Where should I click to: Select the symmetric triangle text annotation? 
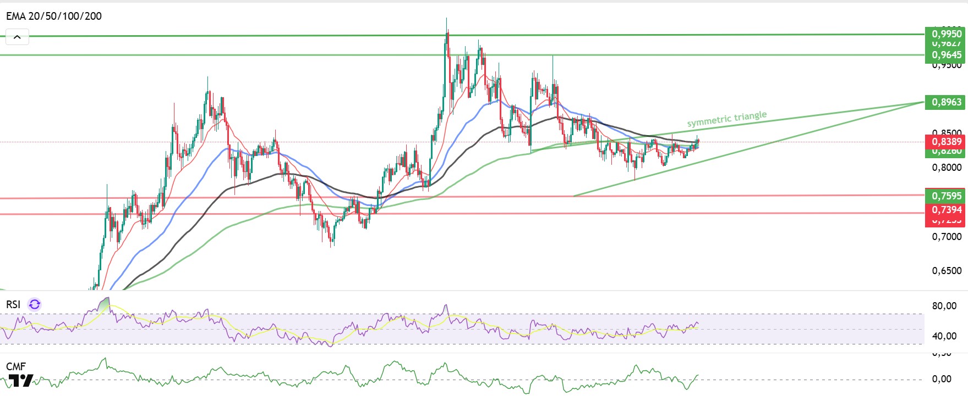pyautogui.click(x=727, y=119)
